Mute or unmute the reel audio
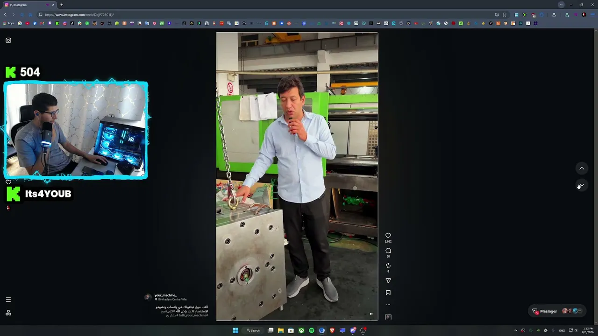 coord(371,314)
